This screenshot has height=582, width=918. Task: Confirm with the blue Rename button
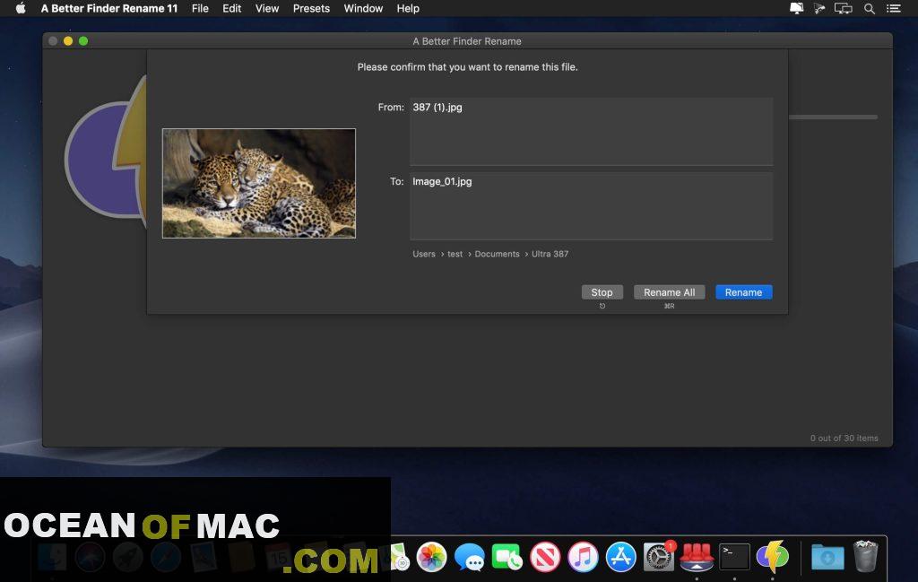pyautogui.click(x=743, y=292)
